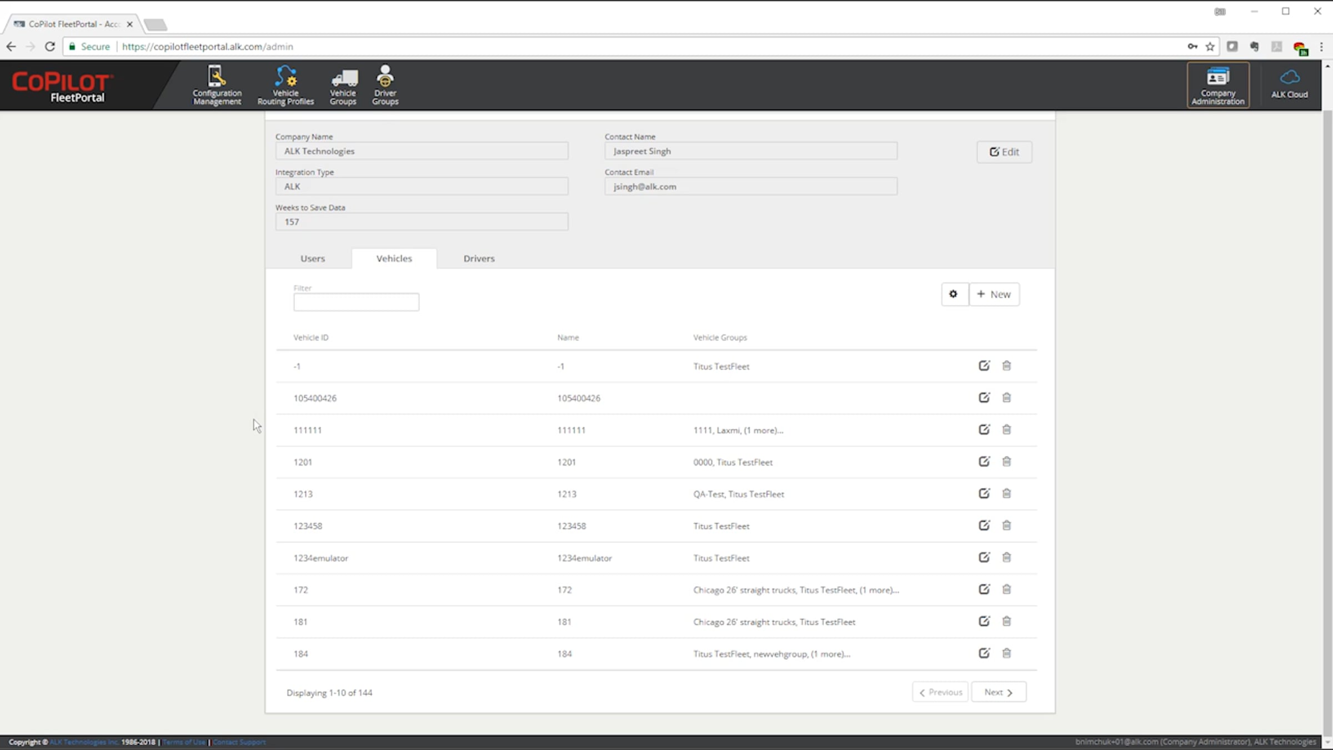Delete vehicle 1213 using its trash icon

1006,493
